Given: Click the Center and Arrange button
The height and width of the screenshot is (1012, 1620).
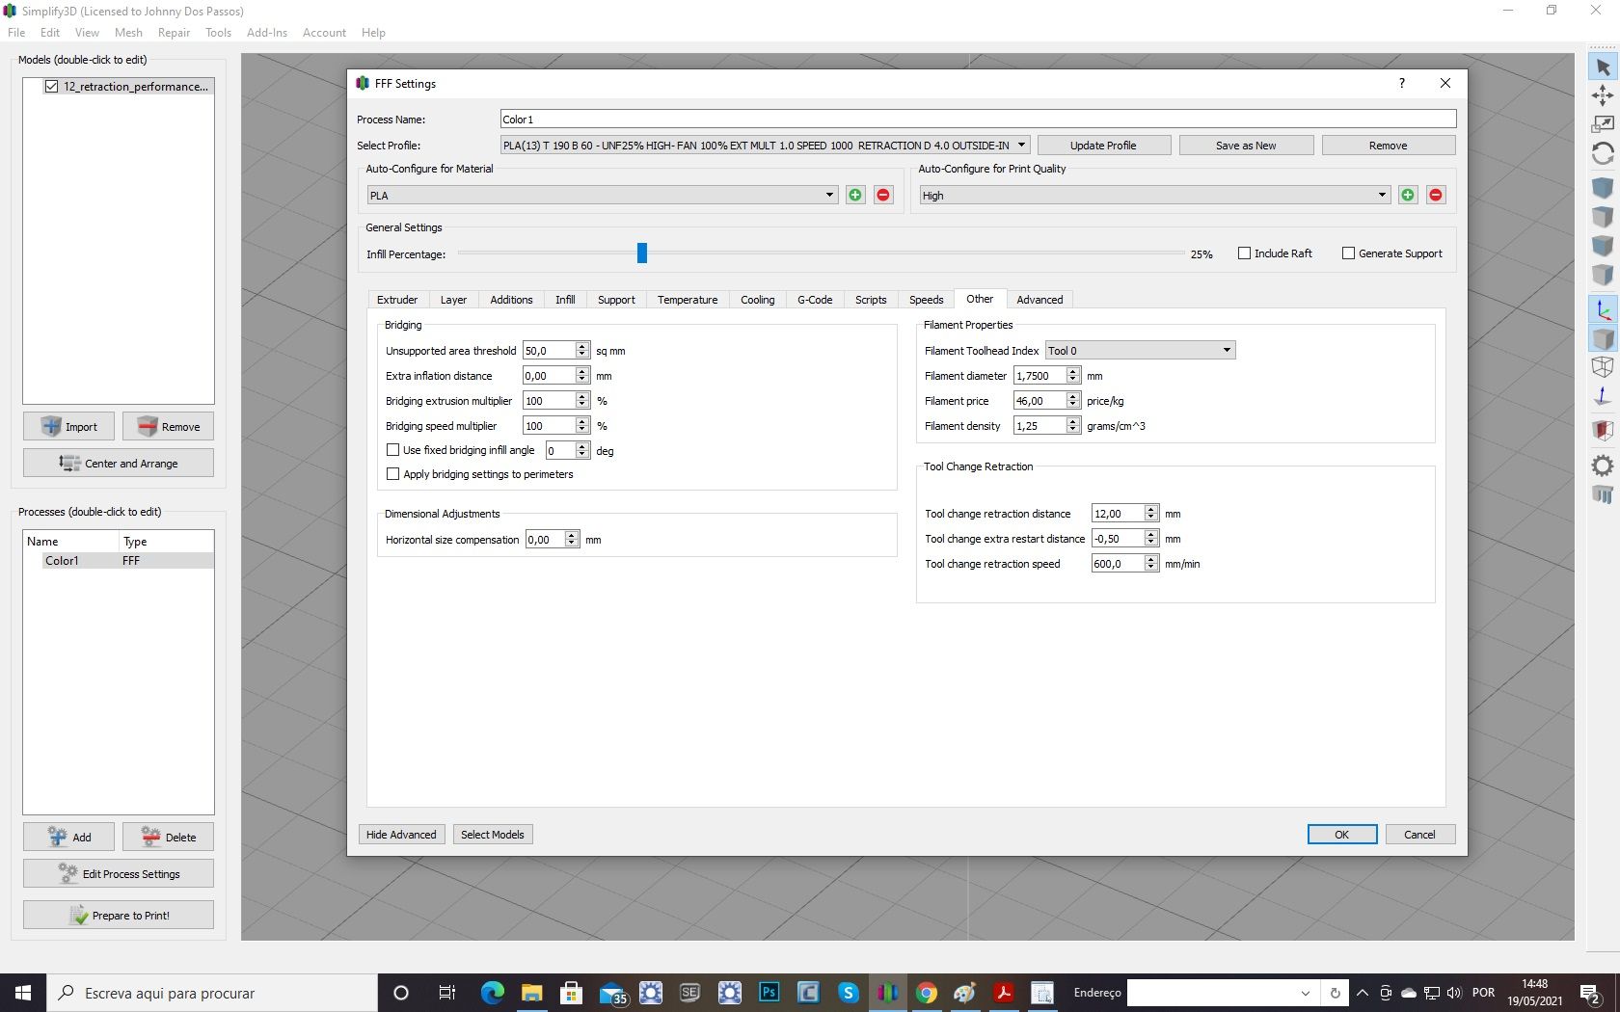Looking at the screenshot, I should coord(119,464).
